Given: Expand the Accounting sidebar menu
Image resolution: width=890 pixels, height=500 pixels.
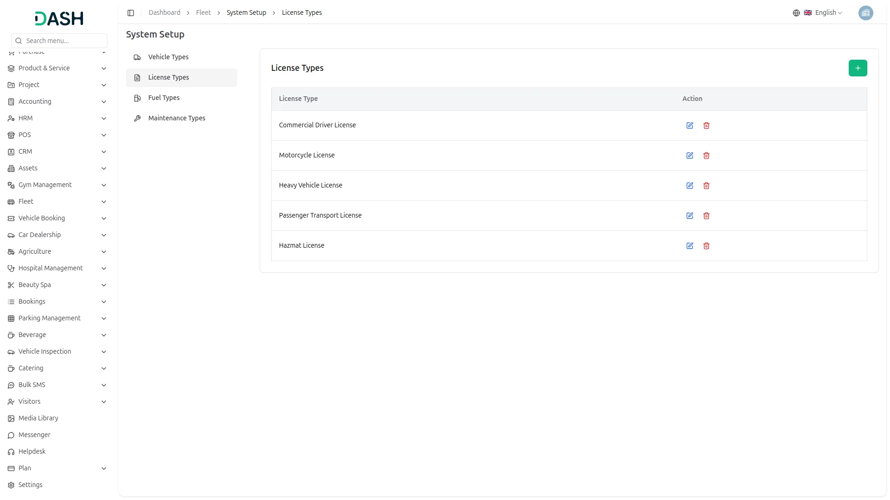Looking at the screenshot, I should click(57, 101).
